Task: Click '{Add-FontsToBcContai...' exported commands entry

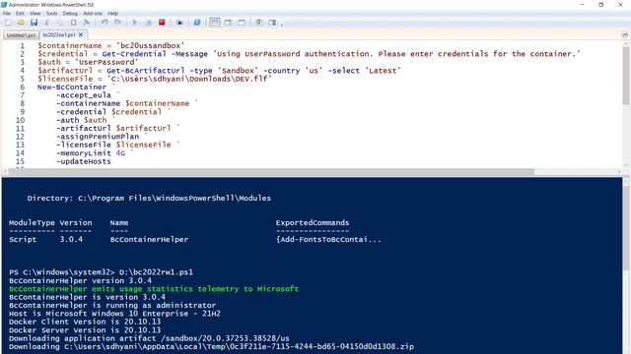Action: point(328,240)
